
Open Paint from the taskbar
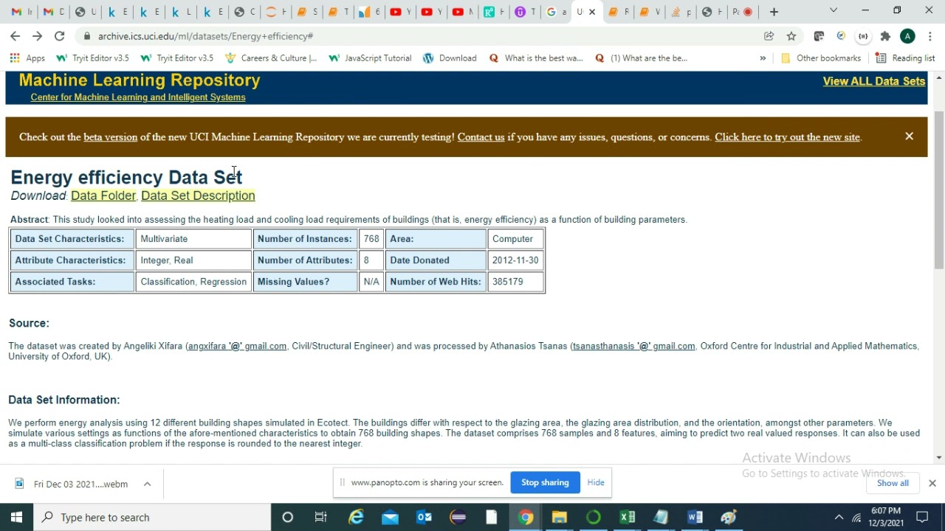tap(729, 517)
